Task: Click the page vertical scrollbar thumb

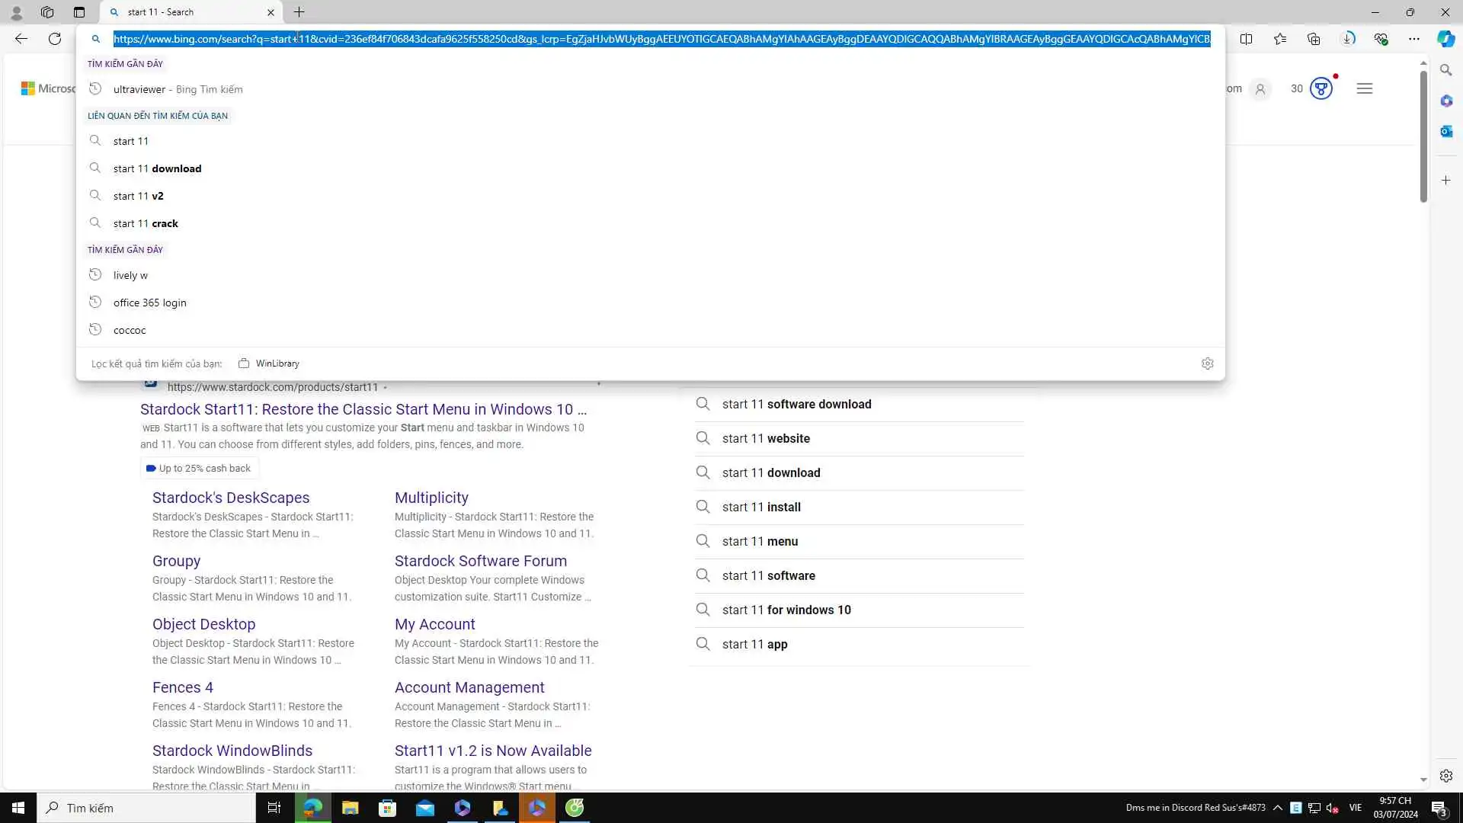Action: tap(1423, 137)
